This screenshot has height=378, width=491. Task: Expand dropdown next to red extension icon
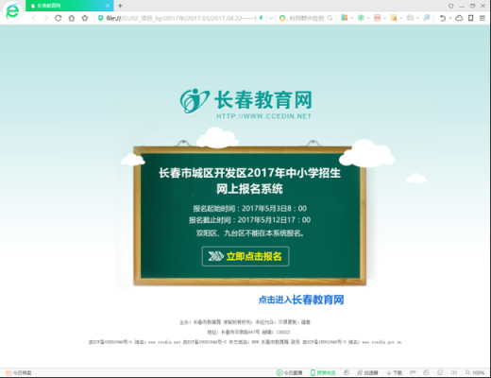pyautogui.click(x=384, y=18)
